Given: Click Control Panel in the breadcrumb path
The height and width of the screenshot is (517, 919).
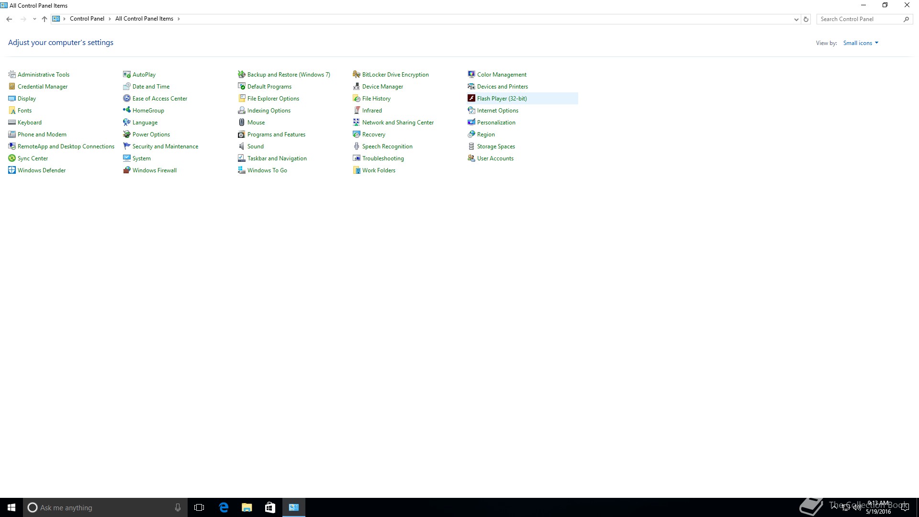Looking at the screenshot, I should click(87, 19).
